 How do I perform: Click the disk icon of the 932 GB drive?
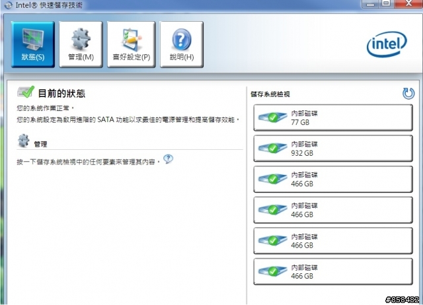[272, 148]
